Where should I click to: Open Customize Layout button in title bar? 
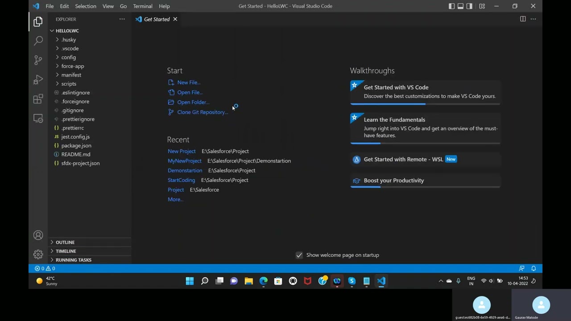pos(482,6)
